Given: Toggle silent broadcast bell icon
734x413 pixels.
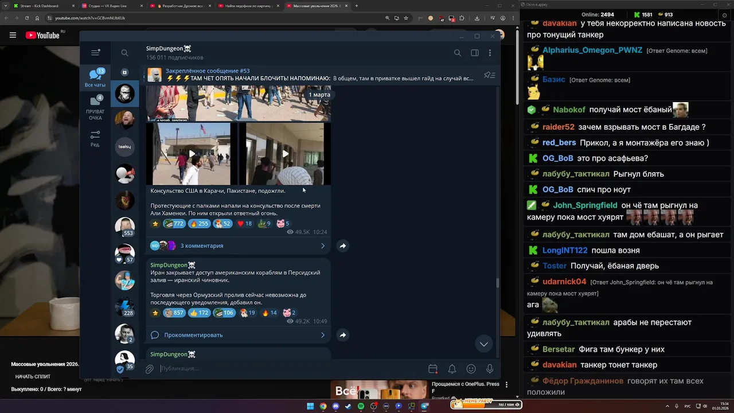Looking at the screenshot, I should [x=452, y=369].
